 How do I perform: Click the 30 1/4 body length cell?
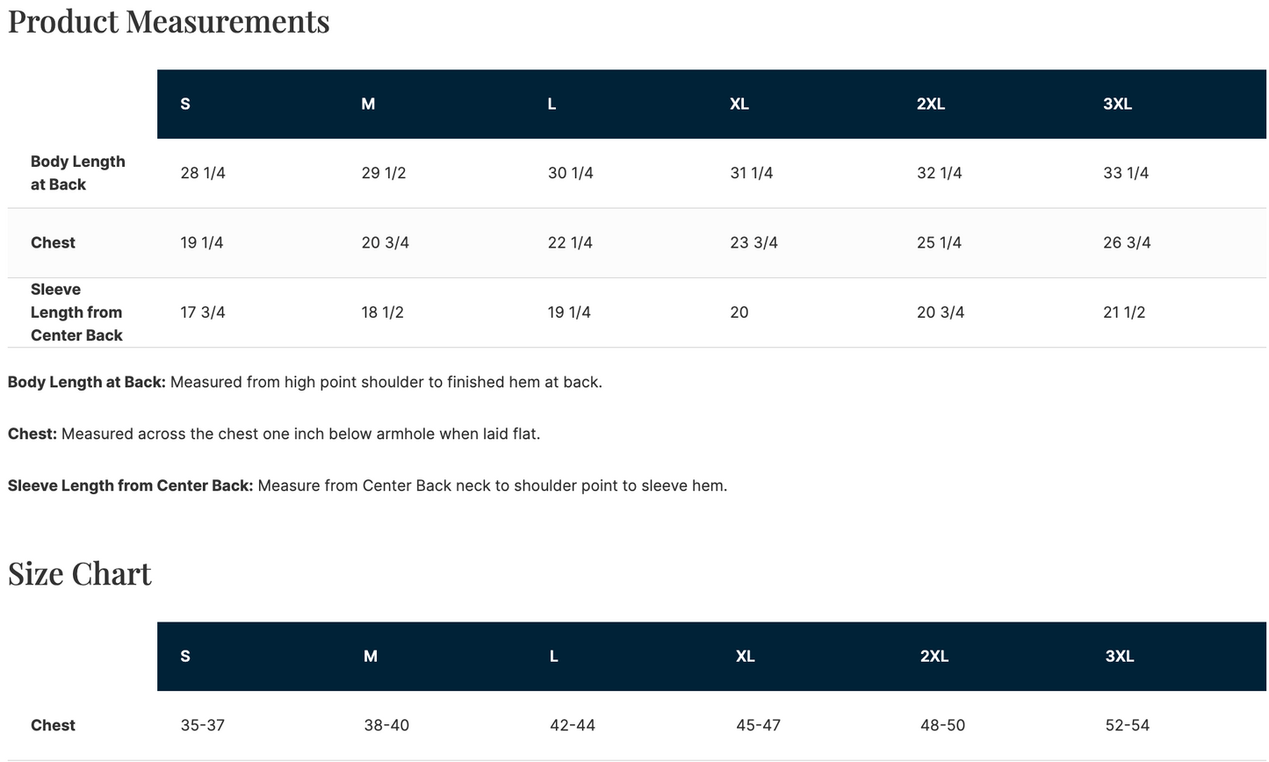tap(571, 173)
